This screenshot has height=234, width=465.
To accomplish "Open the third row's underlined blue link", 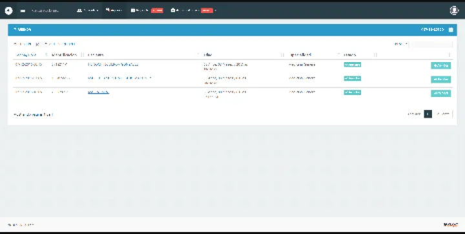I will (98, 92).
